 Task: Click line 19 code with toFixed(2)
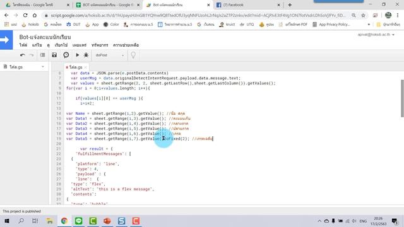click(x=140, y=139)
